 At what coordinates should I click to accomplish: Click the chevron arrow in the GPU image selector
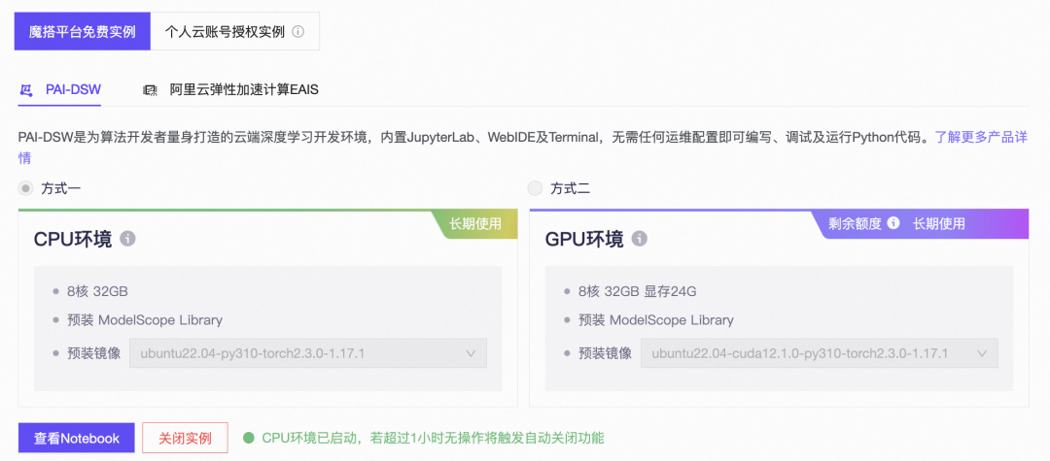coord(981,353)
